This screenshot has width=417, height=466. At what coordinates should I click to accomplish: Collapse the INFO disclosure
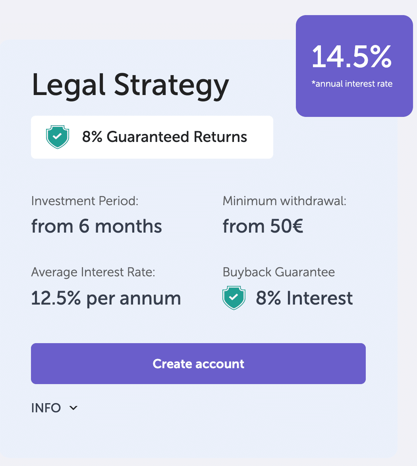tap(55, 408)
